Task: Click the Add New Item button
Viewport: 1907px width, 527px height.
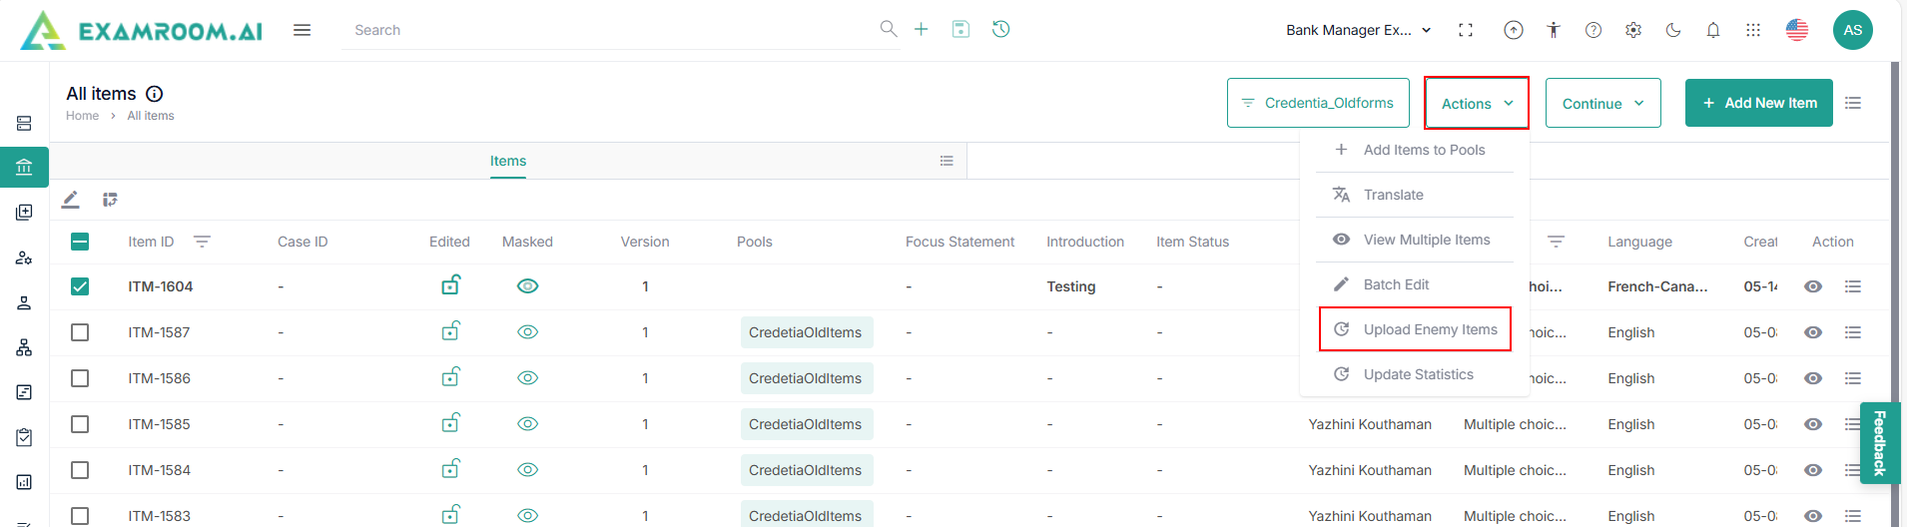Action: click(1758, 103)
